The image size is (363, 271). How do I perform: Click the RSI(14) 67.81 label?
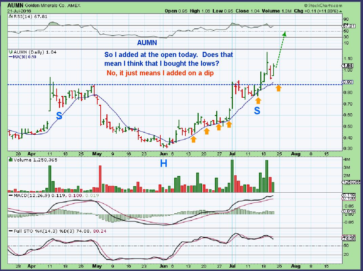31,16
